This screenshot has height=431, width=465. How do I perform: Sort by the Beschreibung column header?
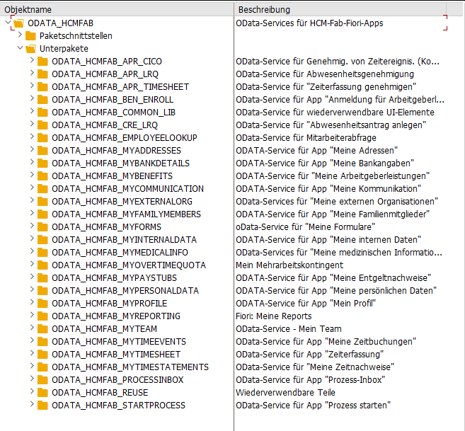[340, 9]
